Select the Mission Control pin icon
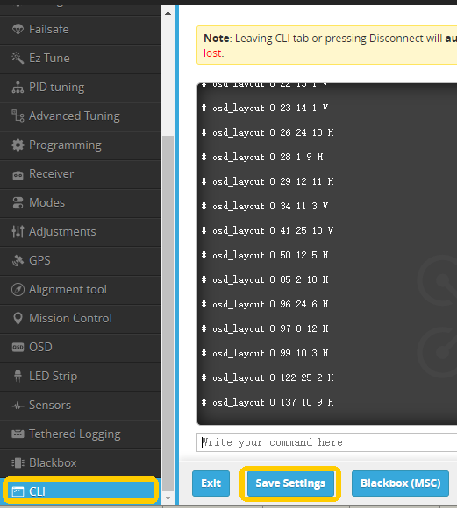The width and height of the screenshot is (457, 508). (x=18, y=319)
